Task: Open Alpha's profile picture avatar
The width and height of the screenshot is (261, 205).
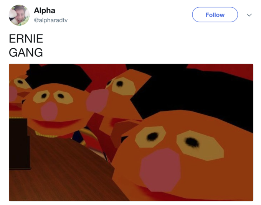Action: tap(19, 15)
